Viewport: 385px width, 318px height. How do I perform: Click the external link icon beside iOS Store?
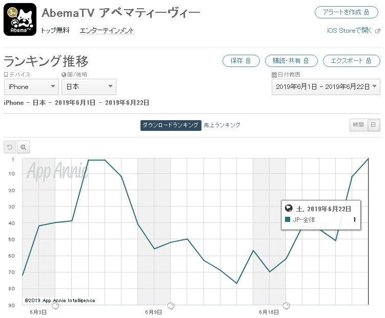coord(378,31)
